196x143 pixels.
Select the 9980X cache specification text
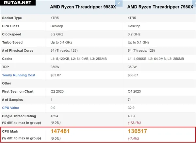pos(78,59)
